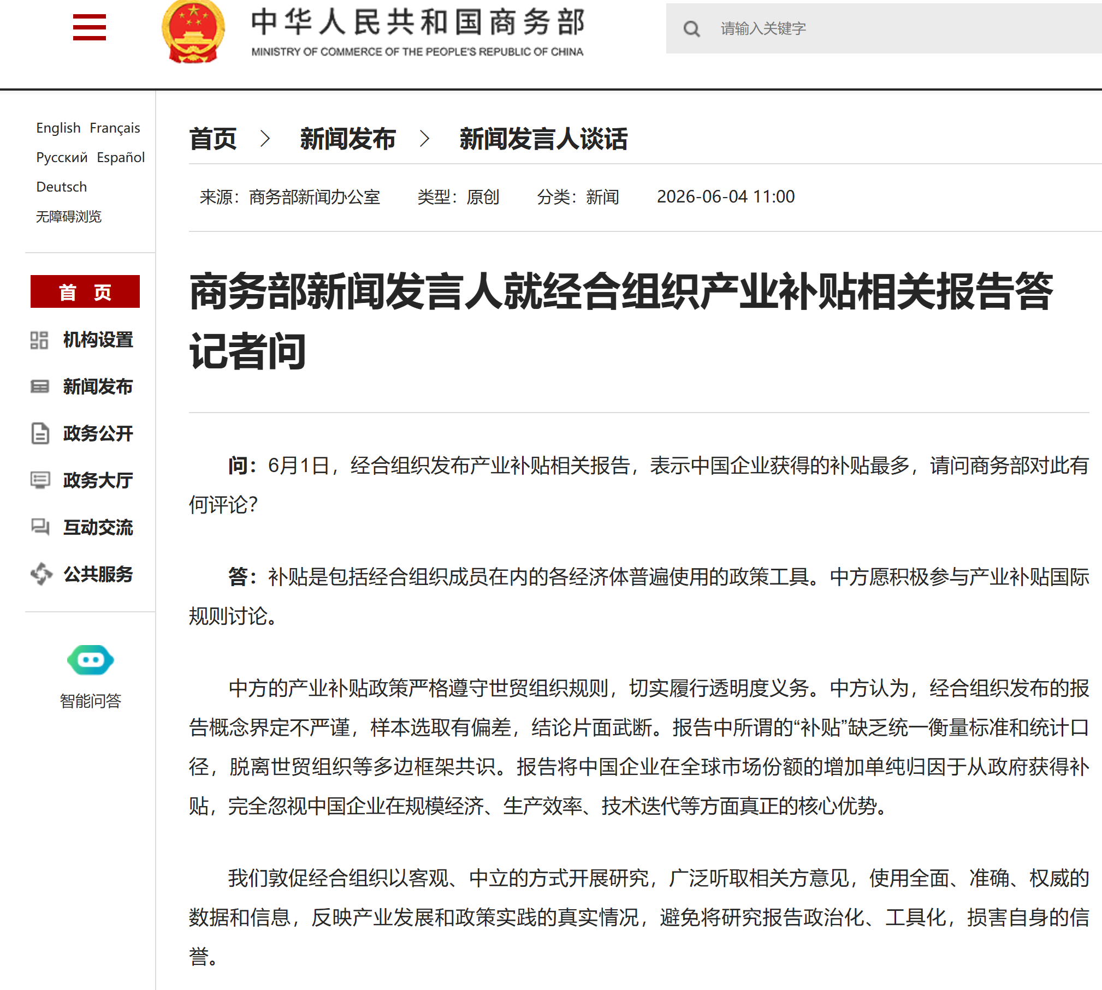Click the national emblem logo
This screenshot has width=1102, height=990.
tap(193, 32)
